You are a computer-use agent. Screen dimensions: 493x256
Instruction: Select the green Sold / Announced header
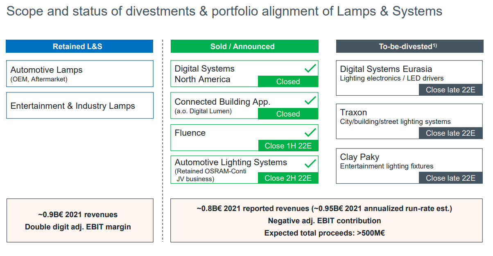244,46
